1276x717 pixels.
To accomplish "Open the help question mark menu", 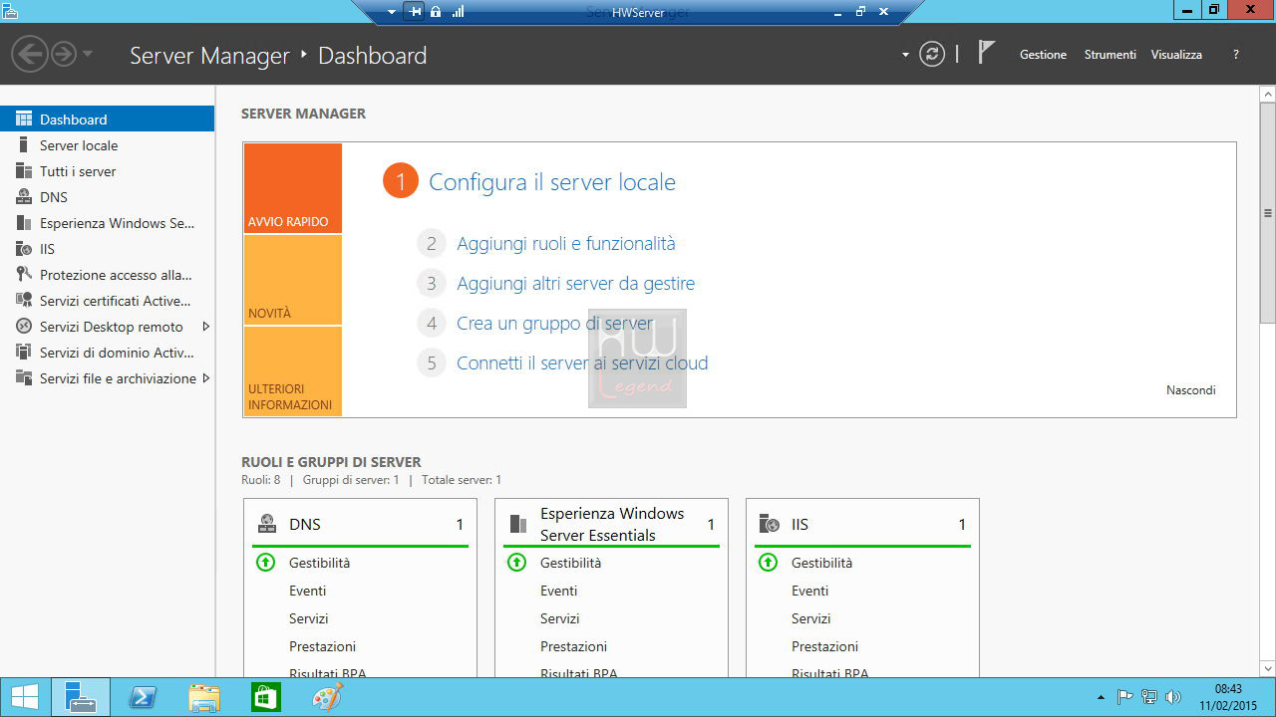I will click(x=1236, y=55).
